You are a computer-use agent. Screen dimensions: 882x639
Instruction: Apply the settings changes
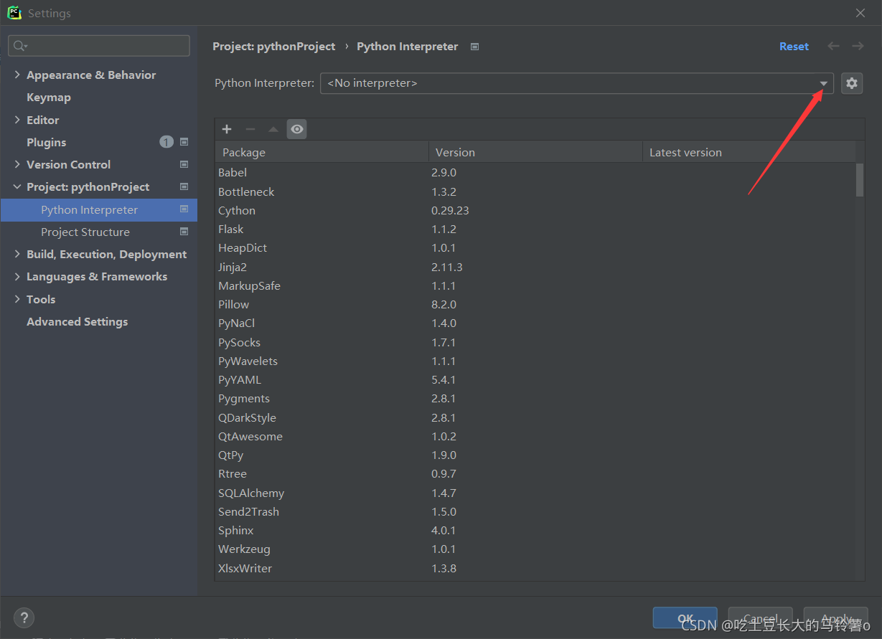click(x=835, y=618)
